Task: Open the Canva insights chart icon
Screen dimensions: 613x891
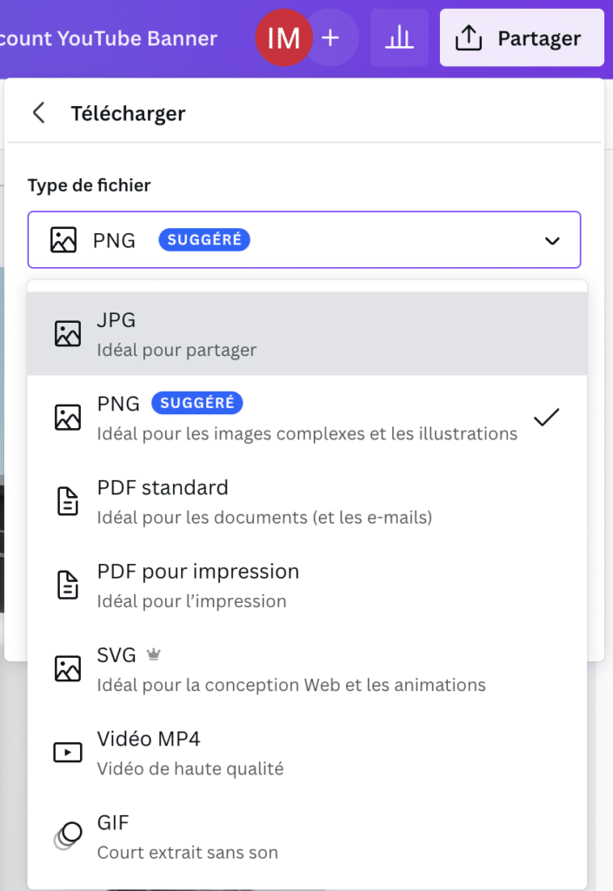Action: coord(399,37)
